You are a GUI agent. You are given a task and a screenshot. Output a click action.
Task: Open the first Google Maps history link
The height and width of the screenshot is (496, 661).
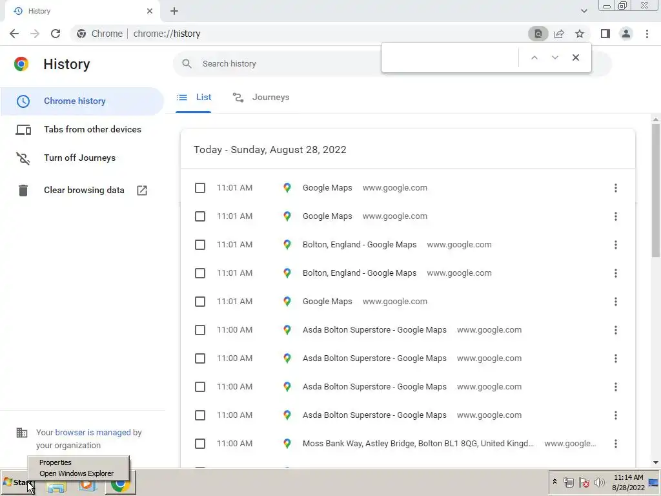pos(327,188)
